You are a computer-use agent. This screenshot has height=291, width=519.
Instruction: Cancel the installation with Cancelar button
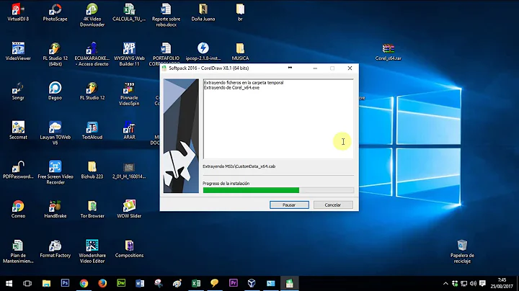tap(332, 205)
